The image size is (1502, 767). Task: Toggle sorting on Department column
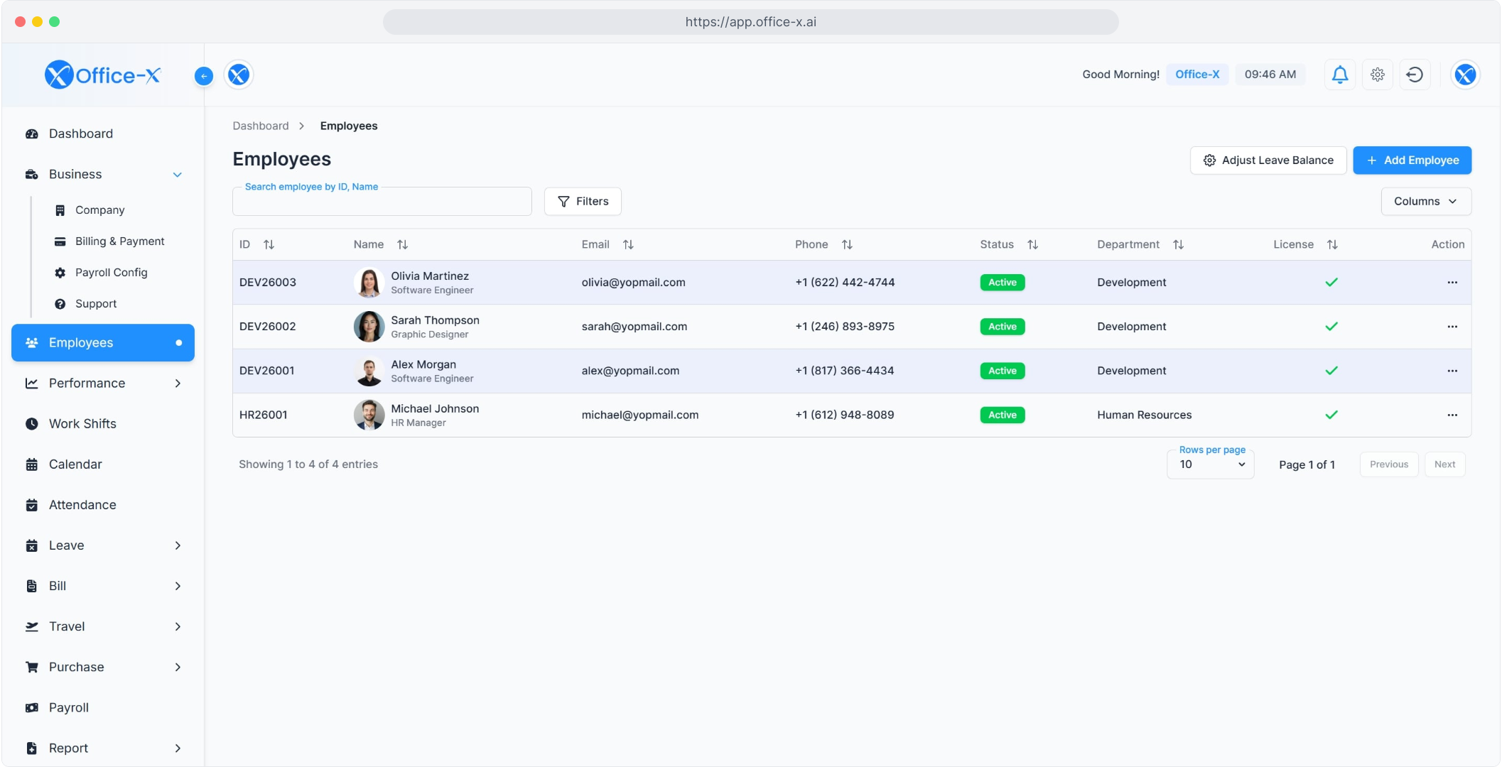point(1178,245)
